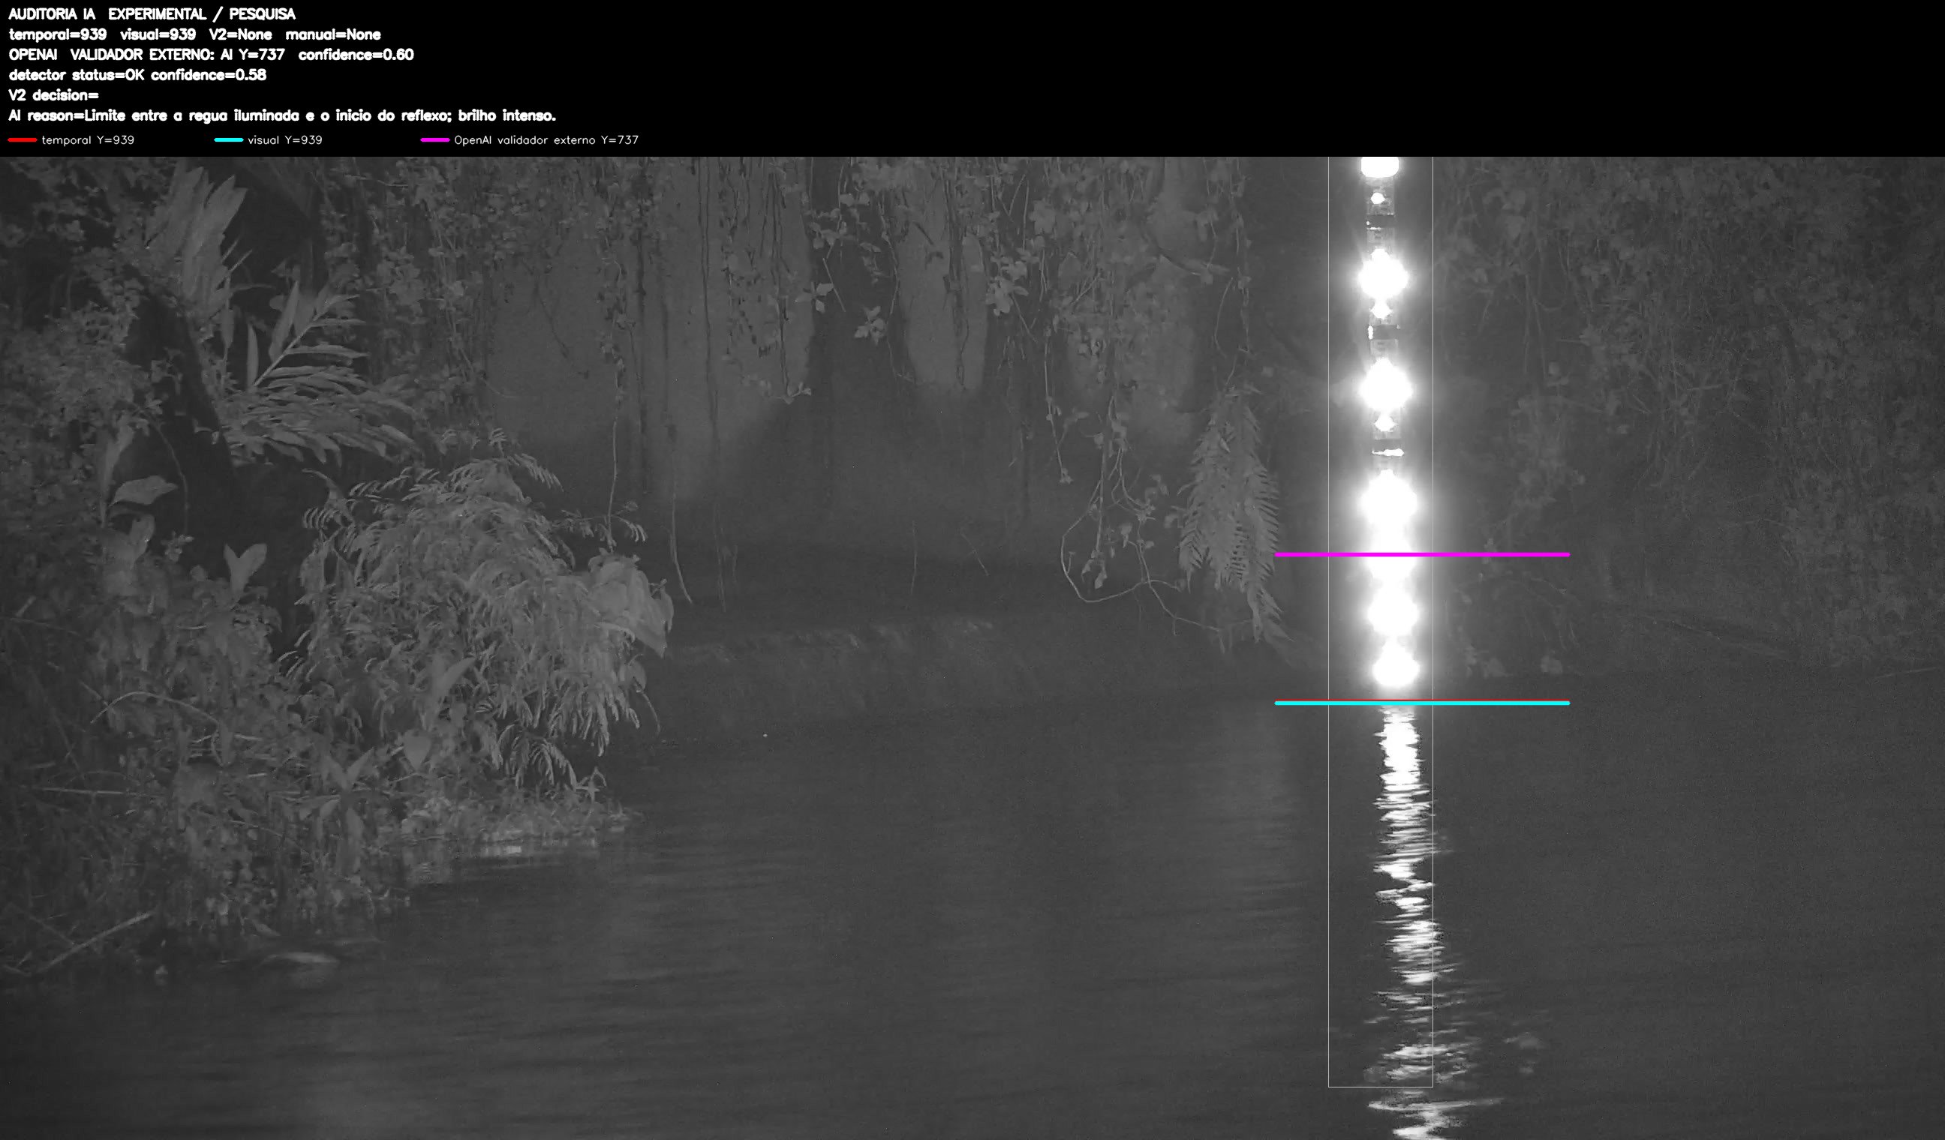Select 'OPENAI VALIDADOR EXTERNO: AI Y=737' text
Image resolution: width=1945 pixels, height=1140 pixels.
pos(146,55)
